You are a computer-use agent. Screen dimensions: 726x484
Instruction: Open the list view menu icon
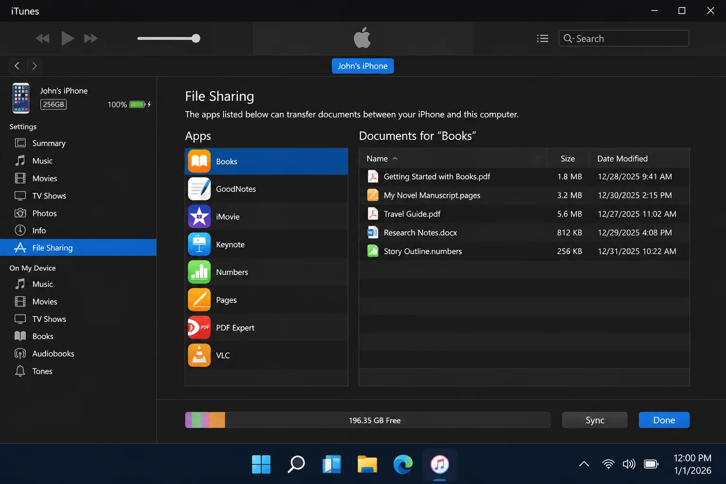[x=543, y=38]
